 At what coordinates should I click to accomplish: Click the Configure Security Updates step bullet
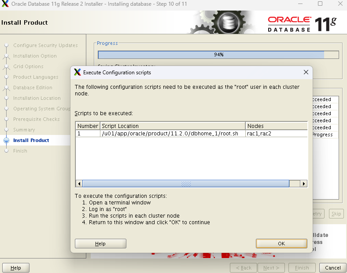pyautogui.click(x=7, y=45)
